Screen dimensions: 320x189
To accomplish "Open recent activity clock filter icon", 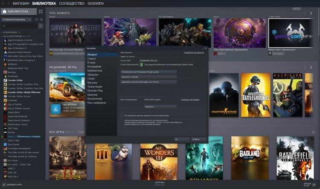I will [36, 20].
